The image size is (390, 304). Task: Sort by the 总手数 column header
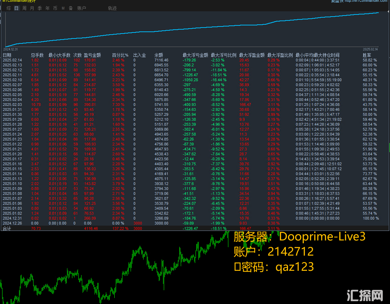click(x=37, y=55)
